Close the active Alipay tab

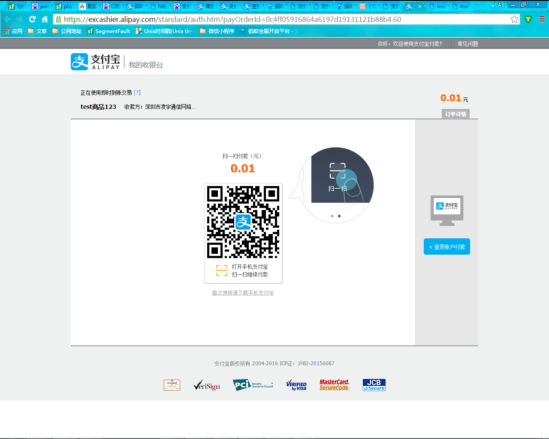click(420, 6)
